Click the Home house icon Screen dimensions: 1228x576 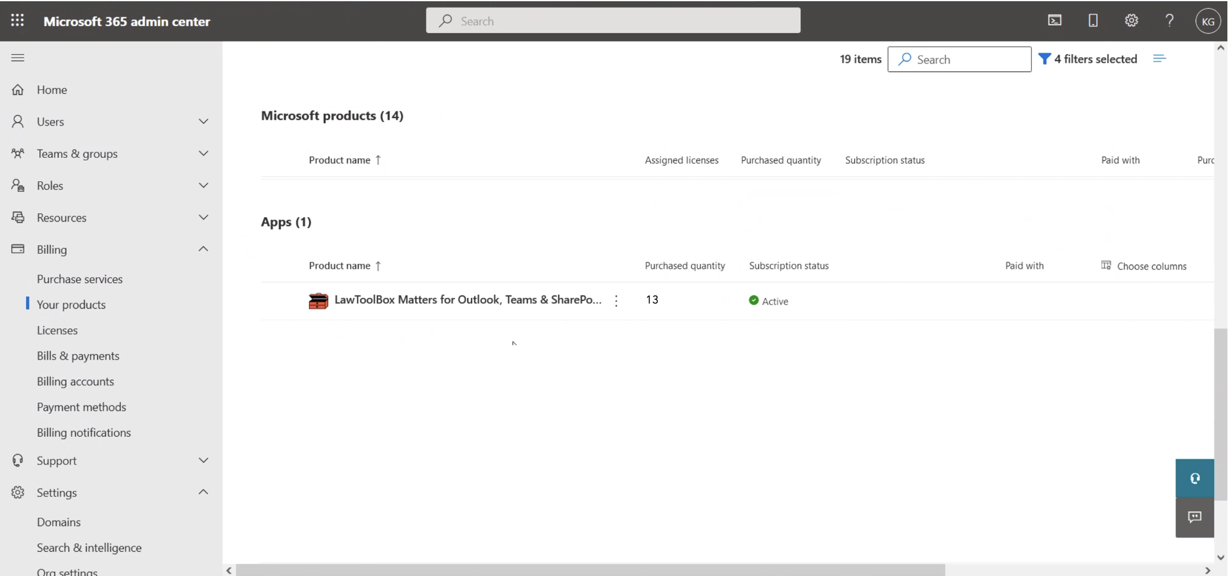[x=17, y=90]
